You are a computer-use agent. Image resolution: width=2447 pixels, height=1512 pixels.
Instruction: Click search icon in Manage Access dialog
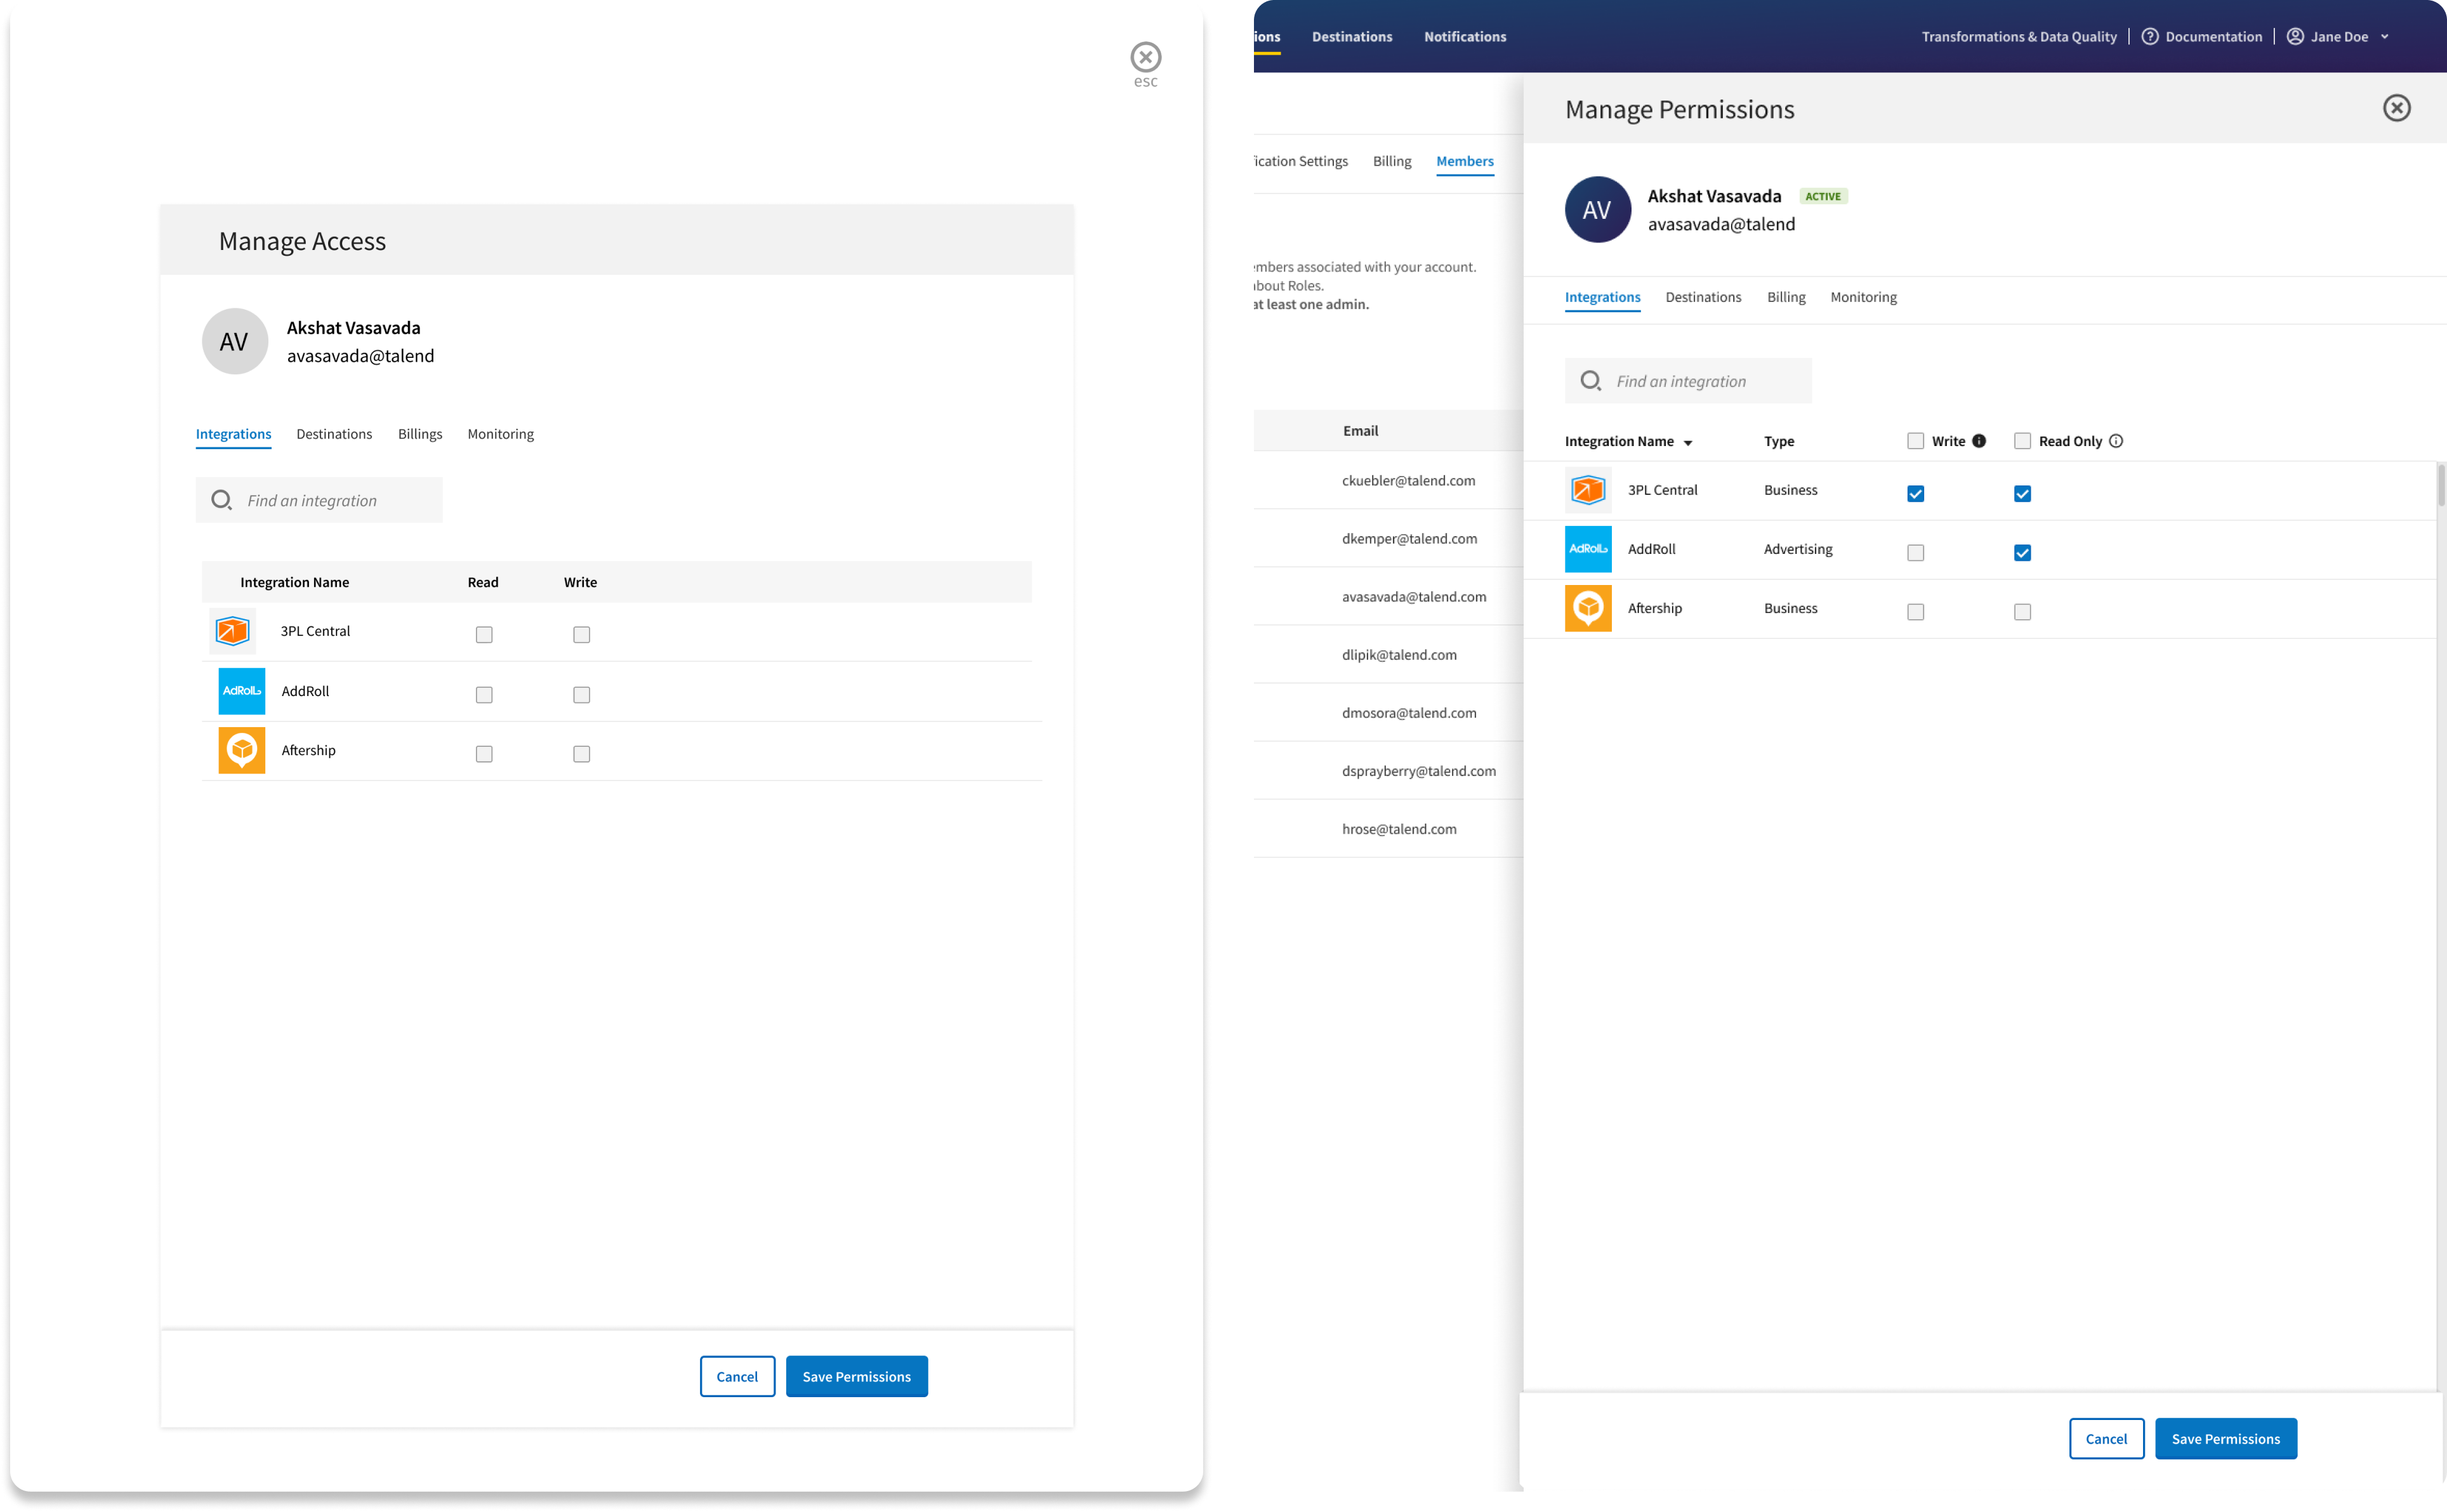(x=221, y=500)
